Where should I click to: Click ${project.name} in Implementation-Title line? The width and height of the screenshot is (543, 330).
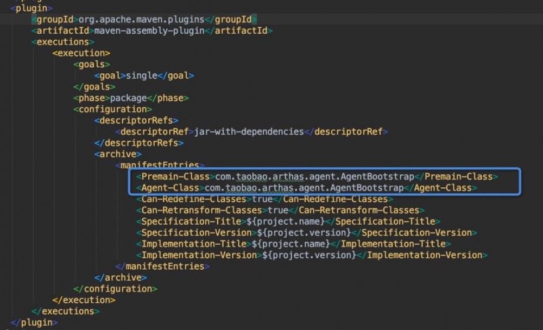click(291, 244)
